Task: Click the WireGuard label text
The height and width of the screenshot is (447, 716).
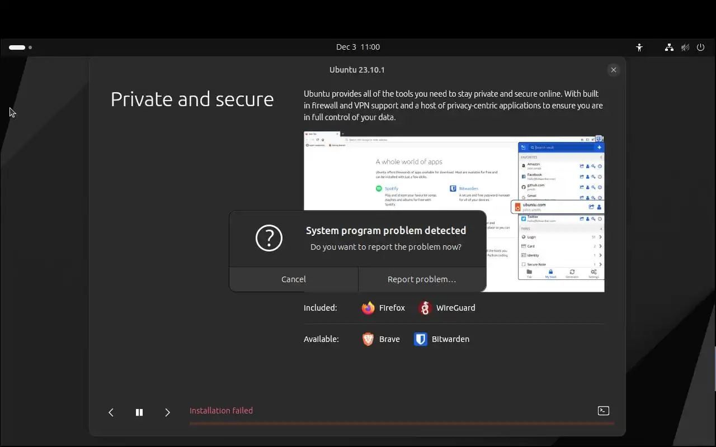Action: (455, 308)
